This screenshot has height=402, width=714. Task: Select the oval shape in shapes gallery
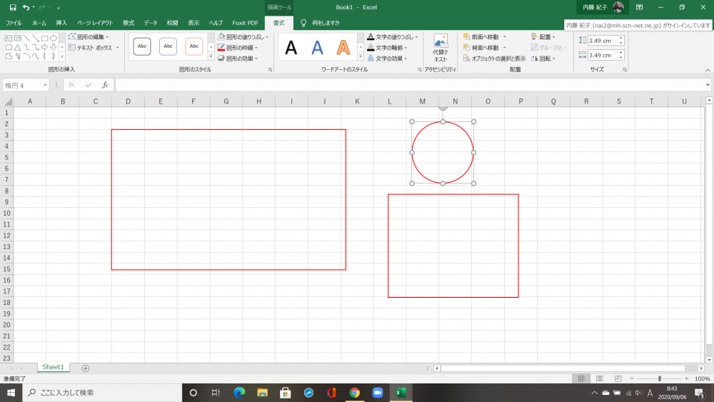(x=54, y=38)
